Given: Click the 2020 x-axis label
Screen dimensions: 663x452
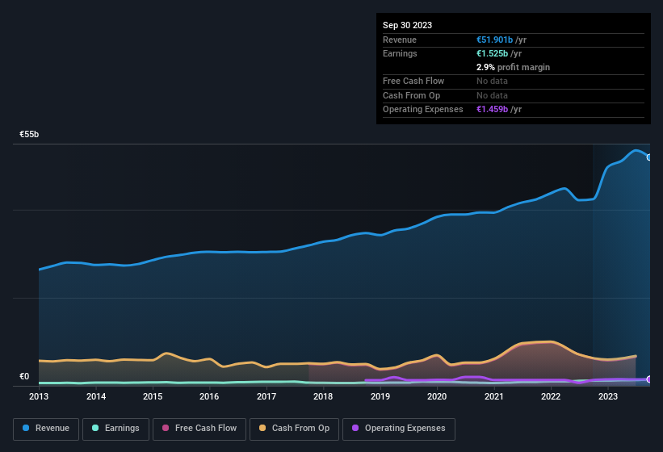Looking at the screenshot, I should click(x=437, y=396).
